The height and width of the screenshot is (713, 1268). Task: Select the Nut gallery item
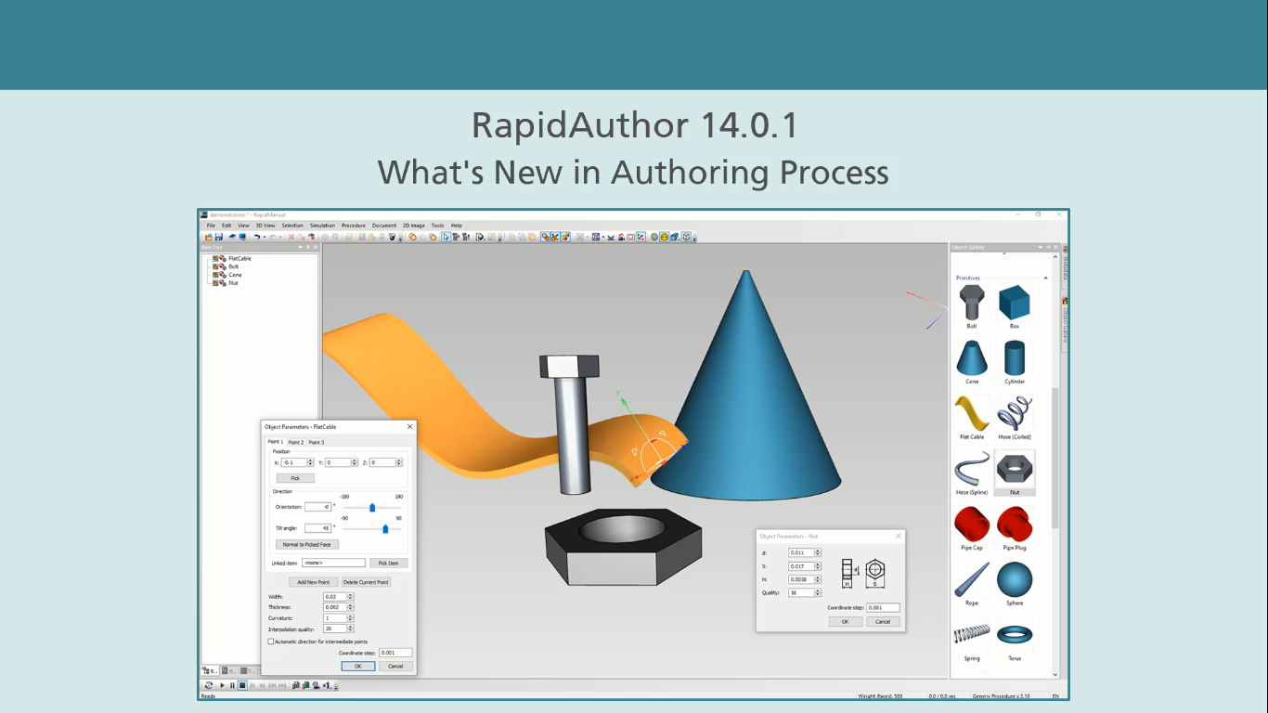click(x=1015, y=473)
